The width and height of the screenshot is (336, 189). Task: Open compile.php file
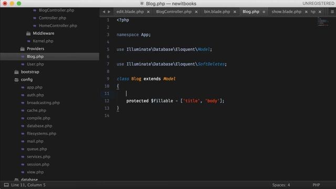pos(38,118)
